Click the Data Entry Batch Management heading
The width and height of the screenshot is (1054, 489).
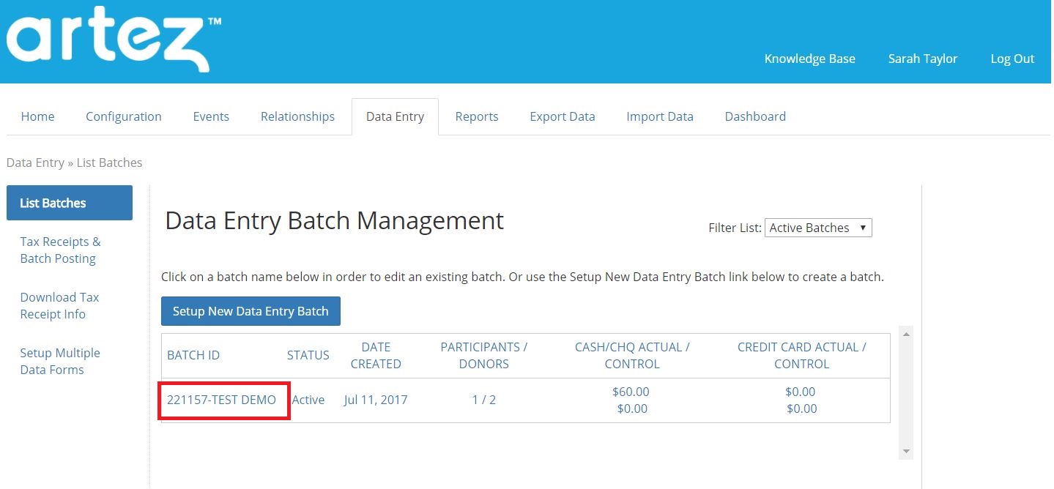(x=335, y=220)
